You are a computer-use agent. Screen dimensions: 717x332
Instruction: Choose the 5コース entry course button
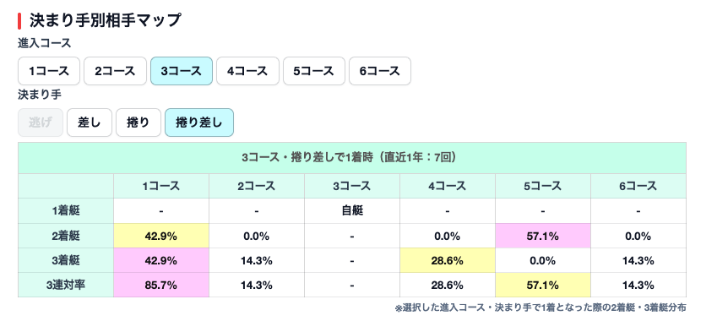pyautogui.click(x=313, y=71)
